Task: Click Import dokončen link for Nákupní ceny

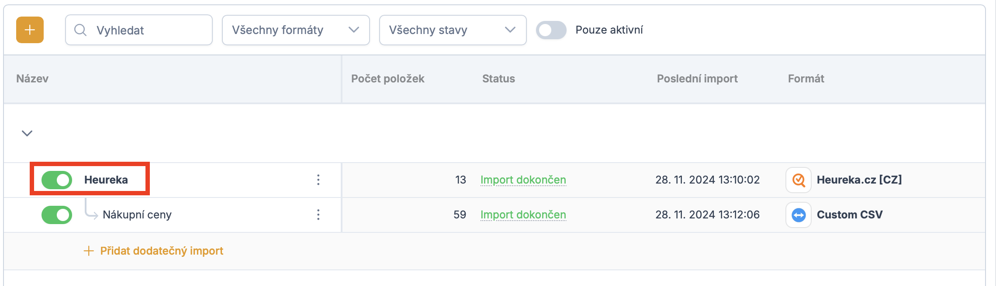Action: tap(523, 214)
